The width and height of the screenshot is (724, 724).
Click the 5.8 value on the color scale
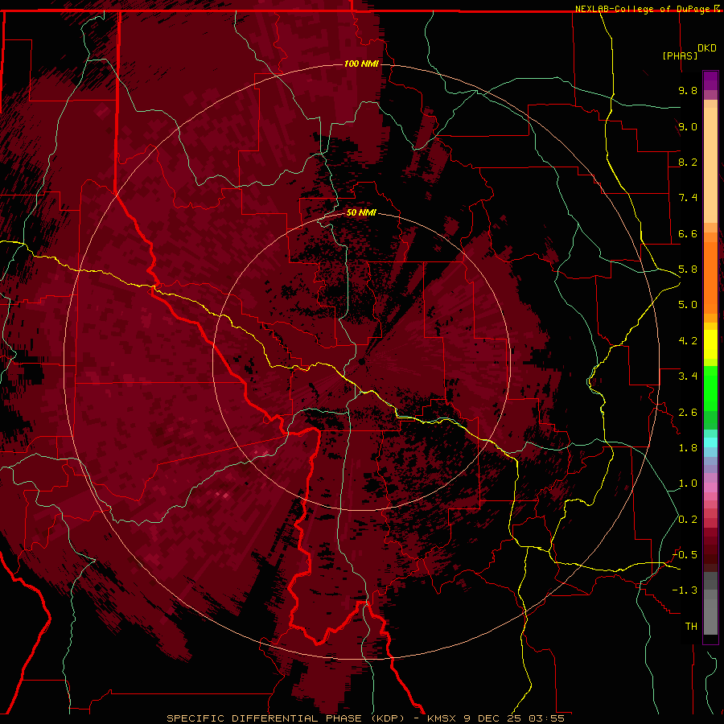688,269
